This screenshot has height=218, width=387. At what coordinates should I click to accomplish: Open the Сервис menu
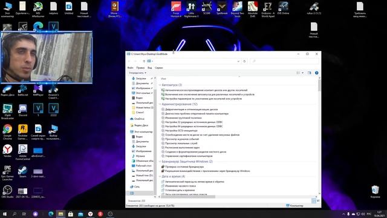159,68
